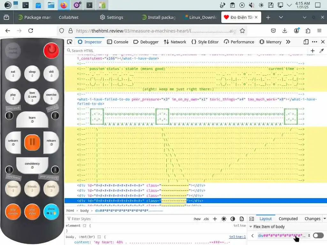Viewport: 327px width, 245px height.
Task: Click the pick element from page icon
Action: click(69, 42)
